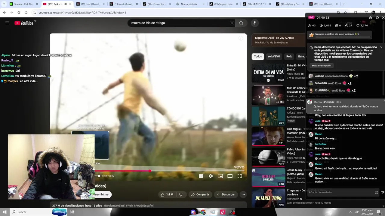
Task: Open the Luis Miguel video thumbnail
Action: [x=268, y=136]
